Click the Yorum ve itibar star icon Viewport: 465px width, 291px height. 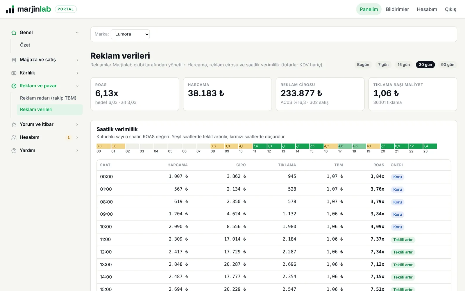coord(14,125)
